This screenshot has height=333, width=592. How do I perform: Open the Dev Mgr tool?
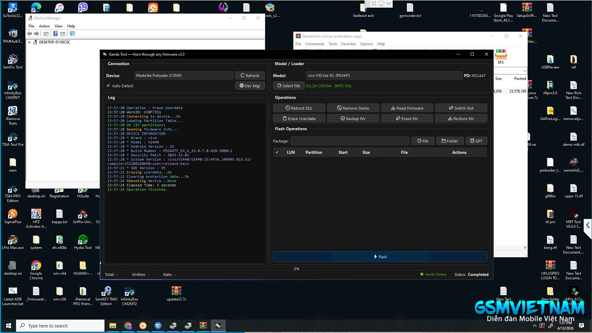(250, 86)
